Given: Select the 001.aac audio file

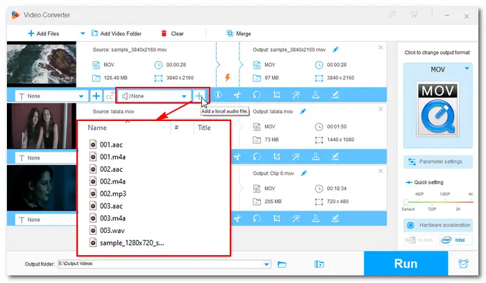Looking at the screenshot, I should 106,145.
